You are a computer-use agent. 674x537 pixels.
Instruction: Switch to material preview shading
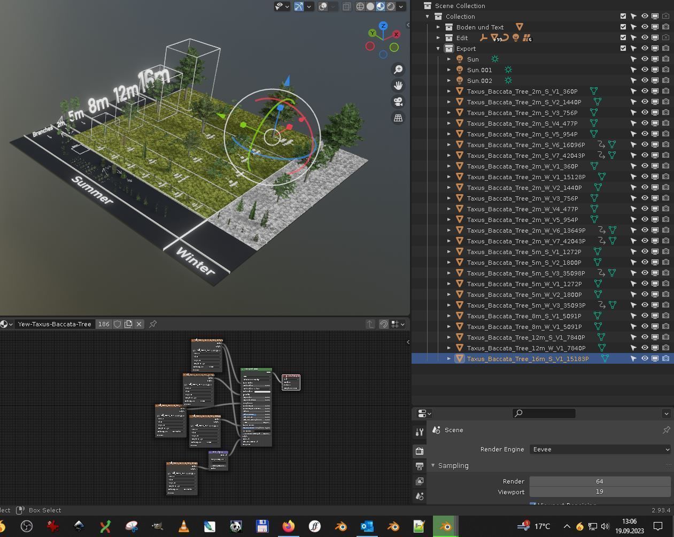click(x=381, y=6)
